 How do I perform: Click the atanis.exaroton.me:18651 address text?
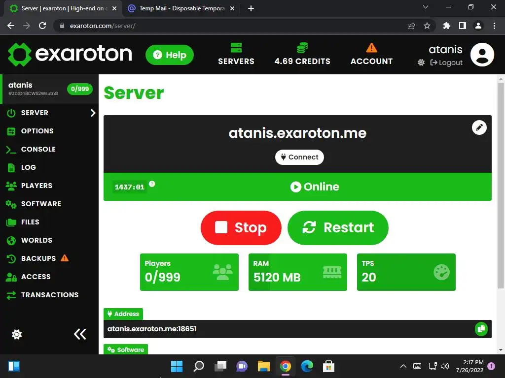pyautogui.click(x=152, y=329)
